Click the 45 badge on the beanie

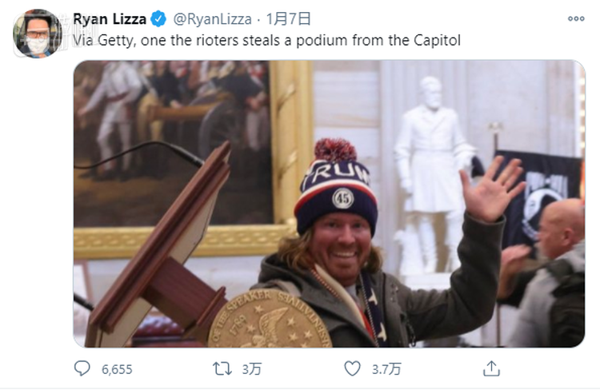342,199
